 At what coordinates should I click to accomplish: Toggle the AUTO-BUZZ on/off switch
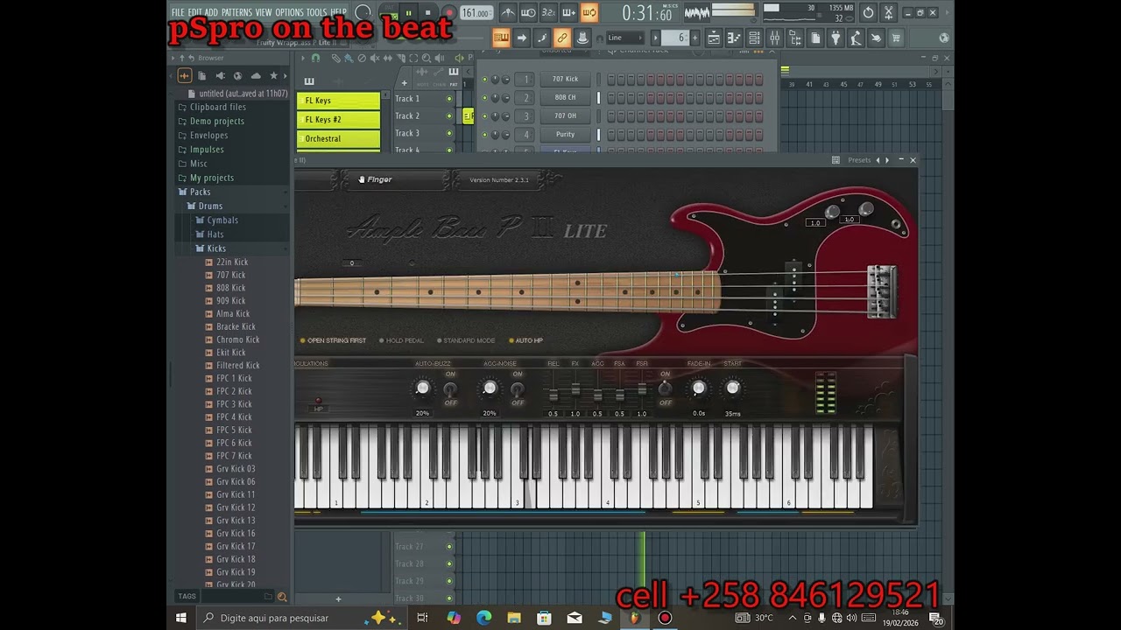click(x=450, y=388)
